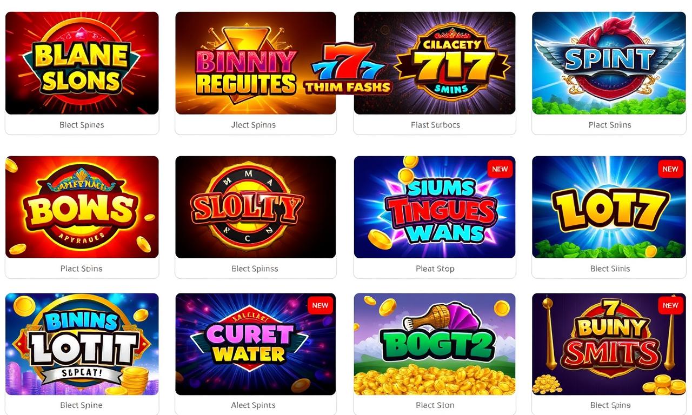The image size is (692, 415).
Task: Launch the SPINT winged logo game
Action: click(x=609, y=63)
